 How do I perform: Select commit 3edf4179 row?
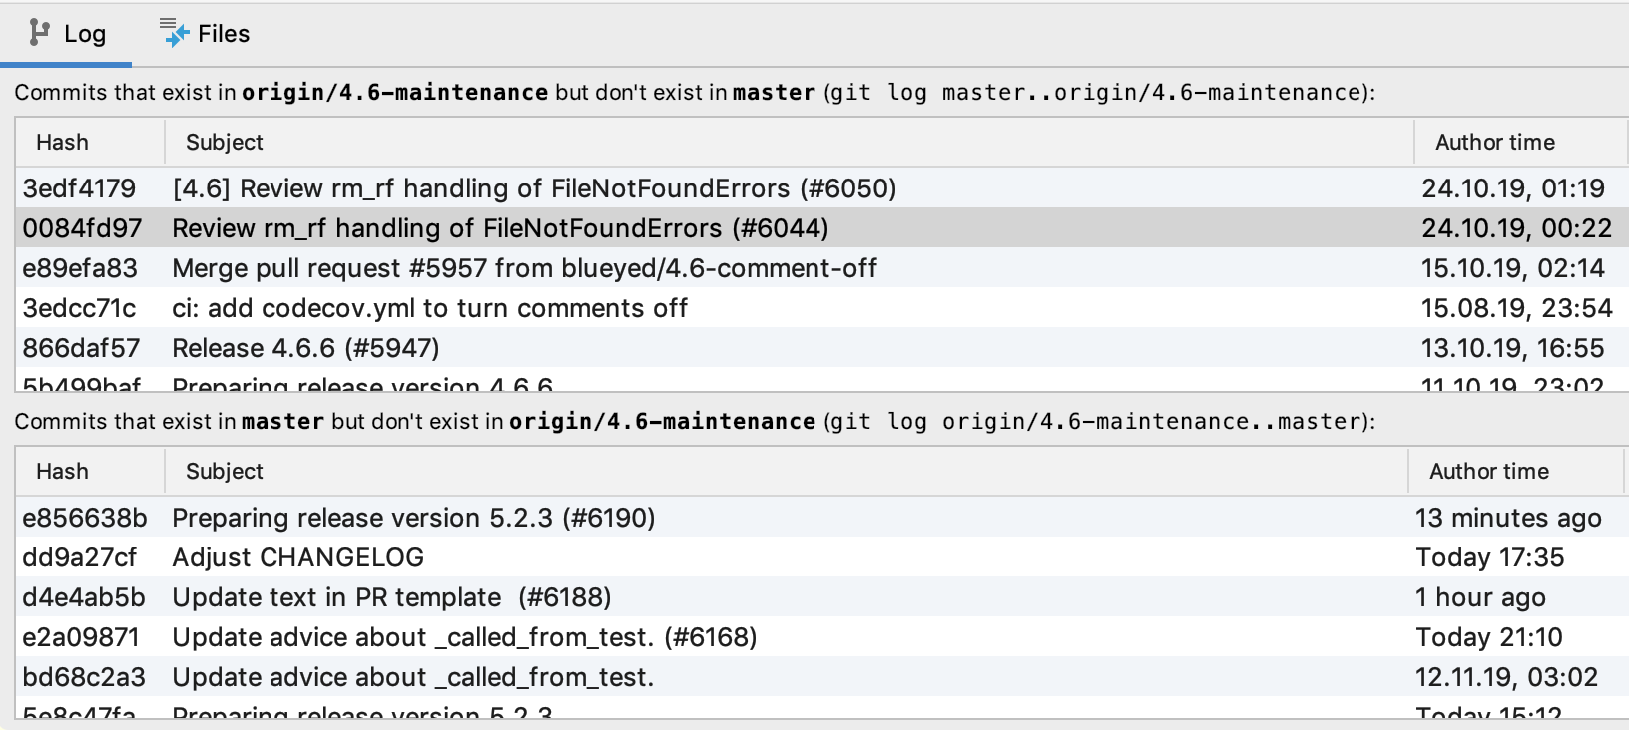(x=534, y=188)
